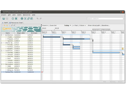Screen dimensions: 126x94
Task: Click the Today button
Action: [x=67, y=25]
